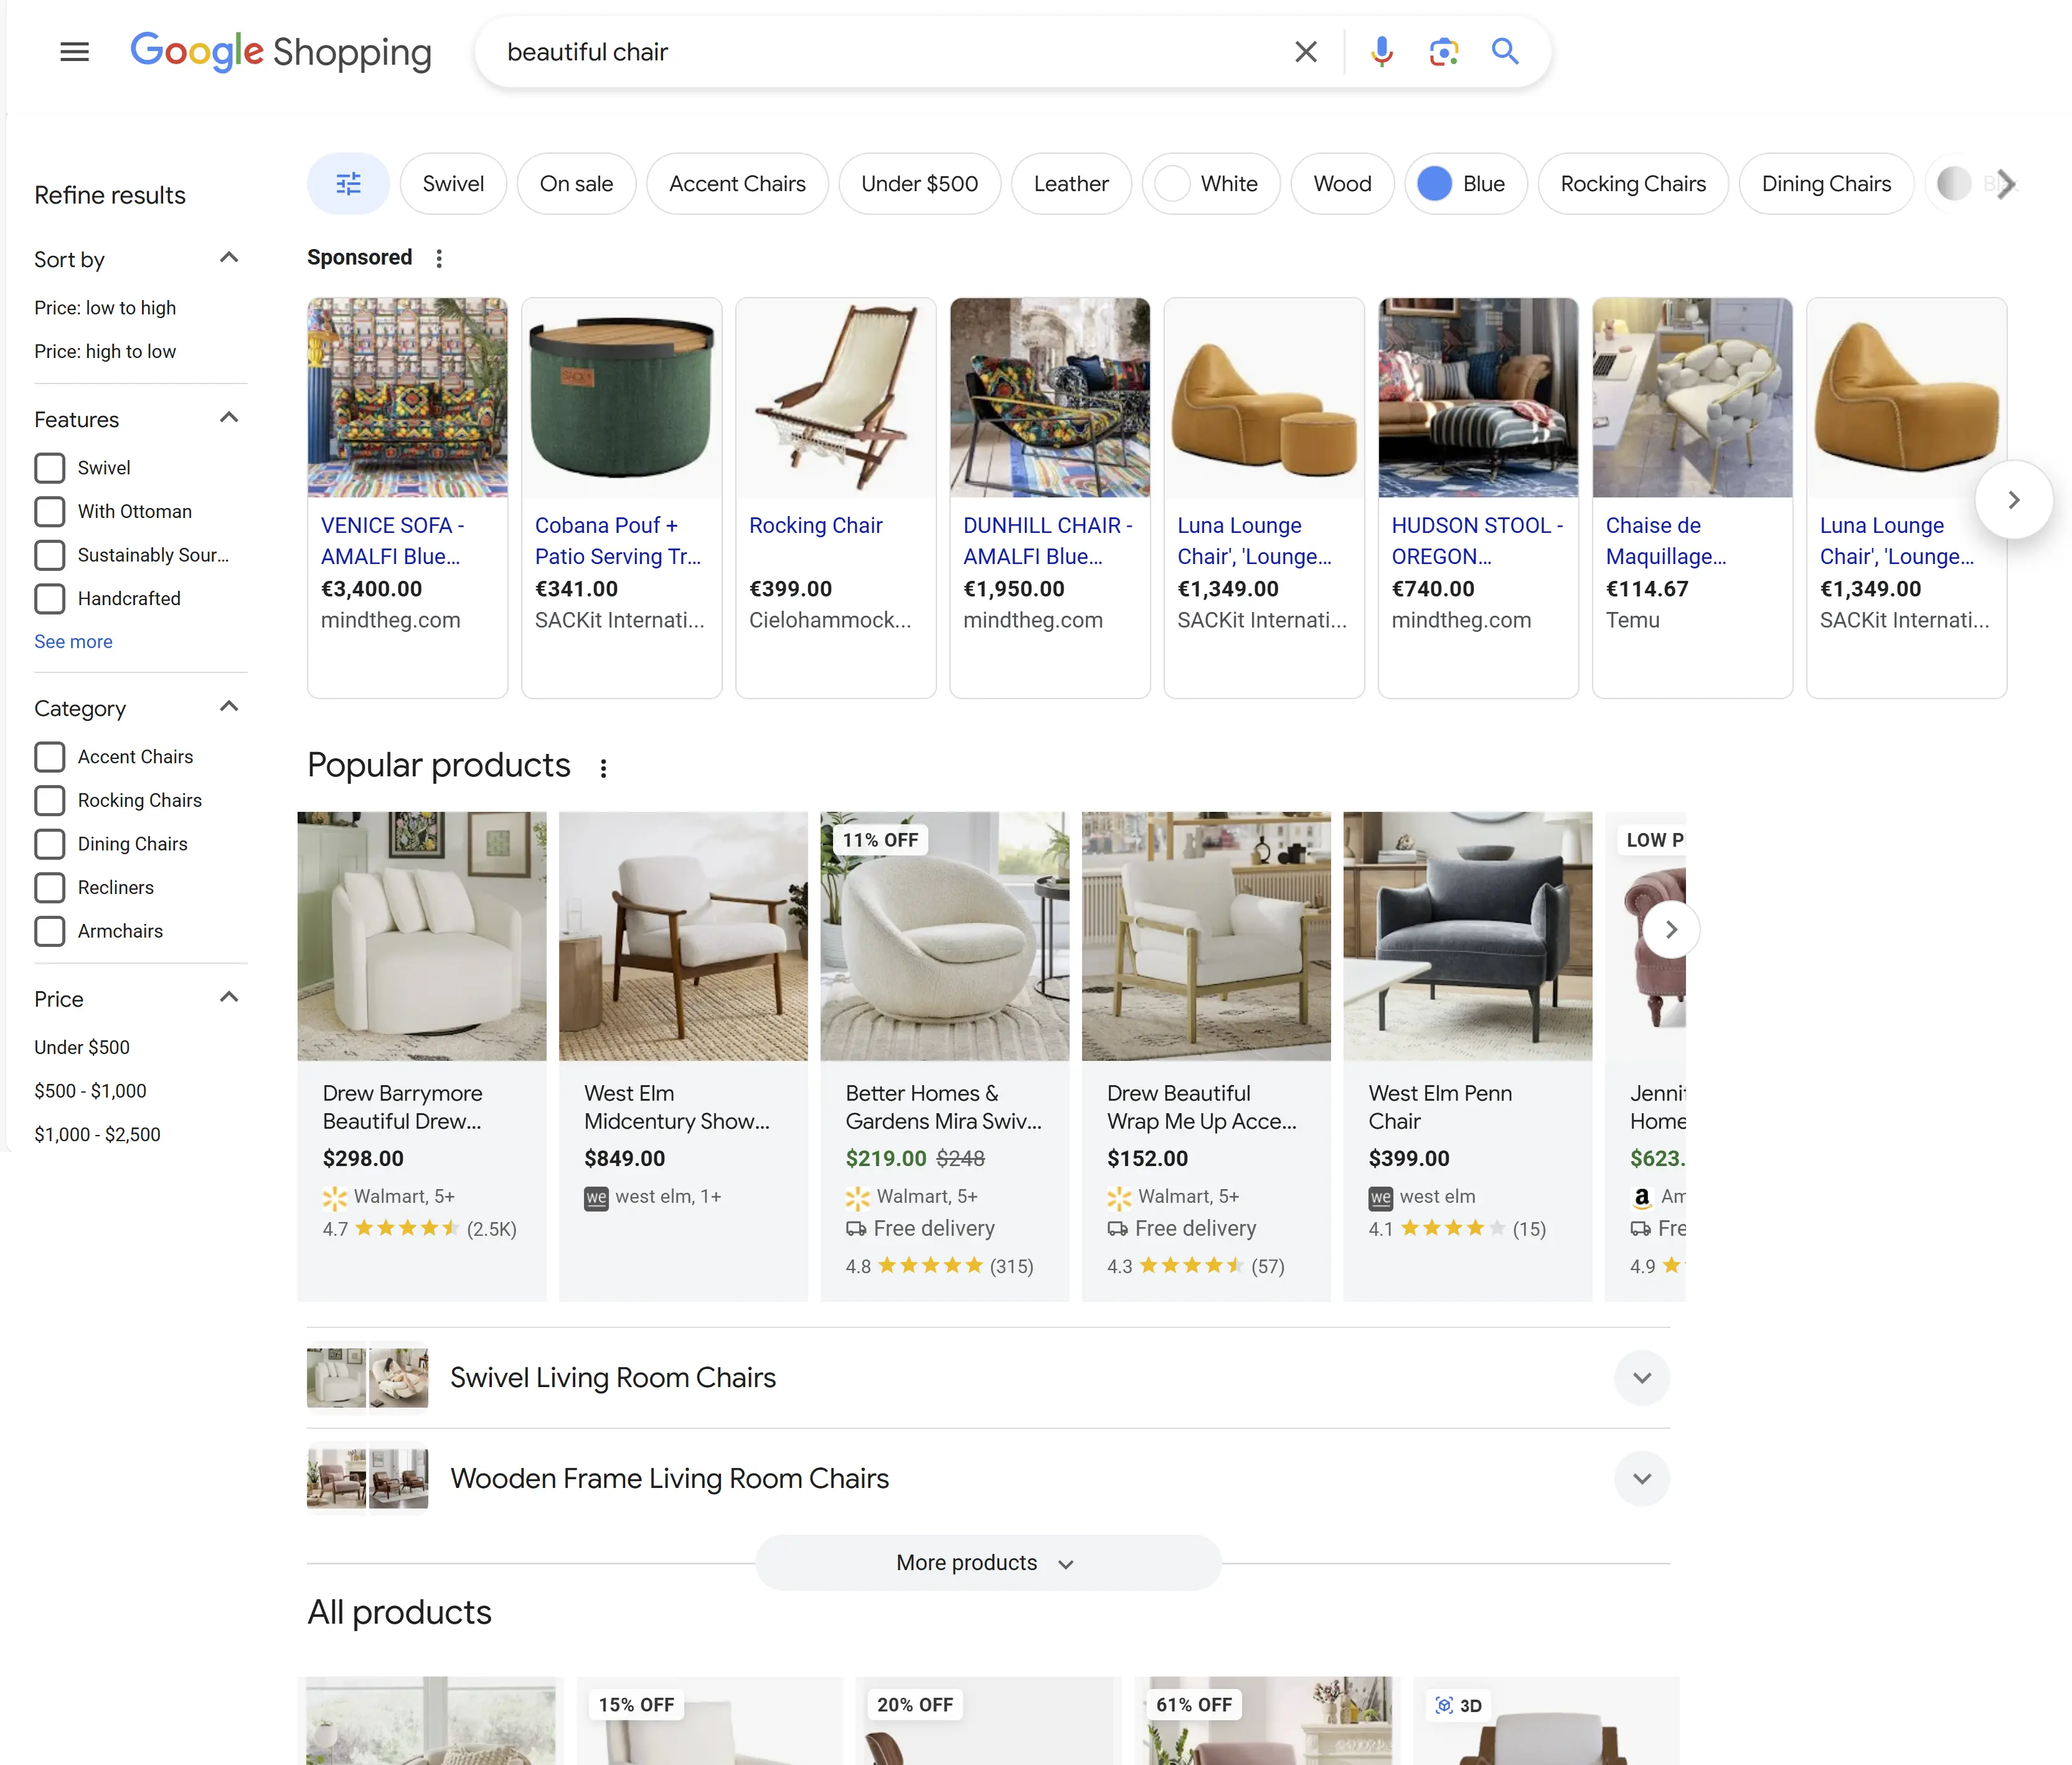Open Sponsored three-dot options menu

[439, 259]
